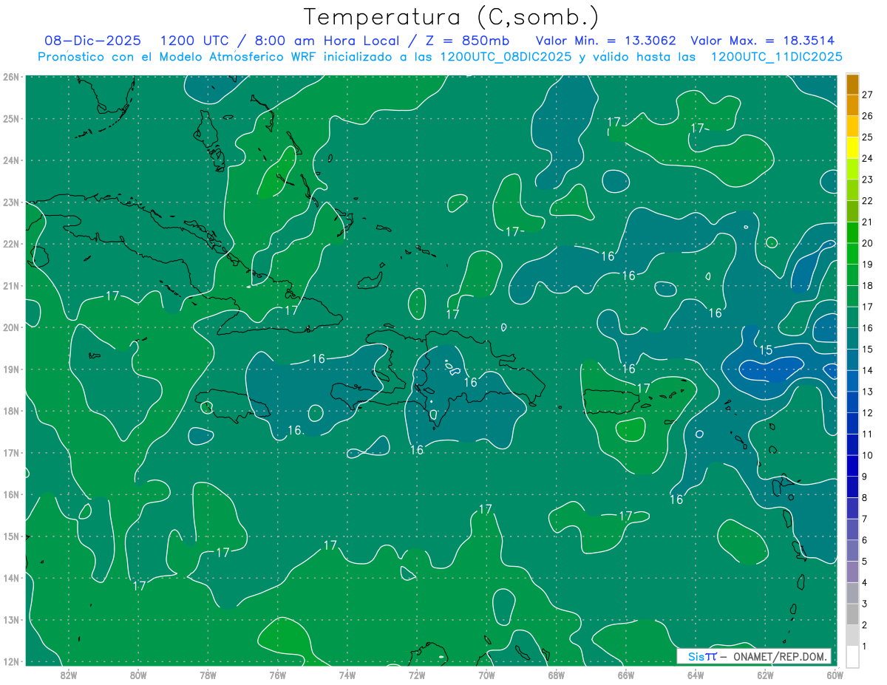Screen dimensions: 887x685
Task: Click color scale value '14'
Action: click(867, 370)
